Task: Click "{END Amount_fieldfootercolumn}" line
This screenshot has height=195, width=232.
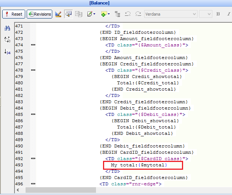Action: click(x=144, y=58)
